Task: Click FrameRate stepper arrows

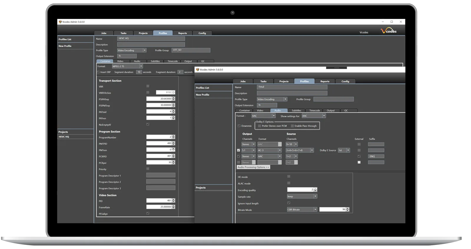Action: [x=173, y=207]
